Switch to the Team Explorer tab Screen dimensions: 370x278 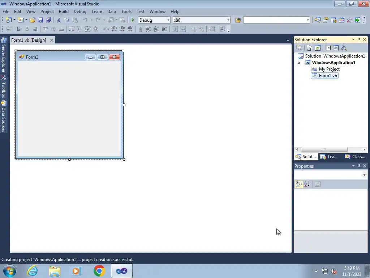point(329,157)
